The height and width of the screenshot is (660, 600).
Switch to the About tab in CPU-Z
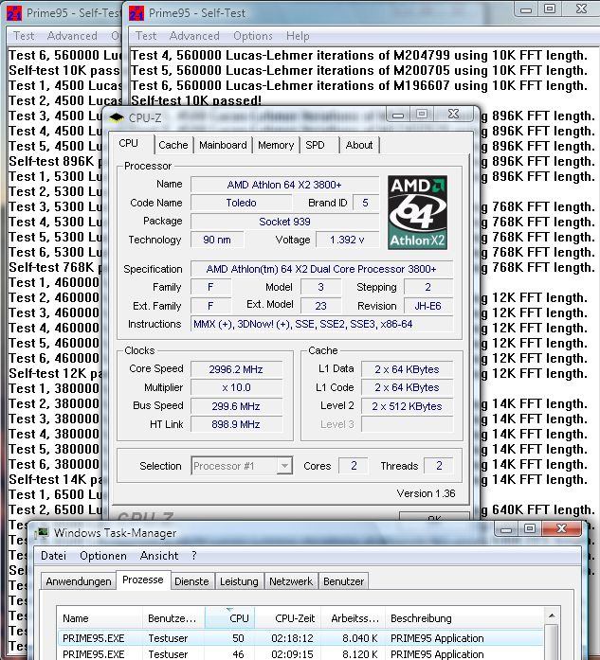pos(359,145)
